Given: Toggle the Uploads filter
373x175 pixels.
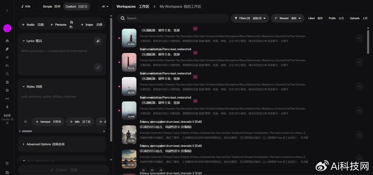Looking at the screenshot, I should pyautogui.click(x=358, y=18).
